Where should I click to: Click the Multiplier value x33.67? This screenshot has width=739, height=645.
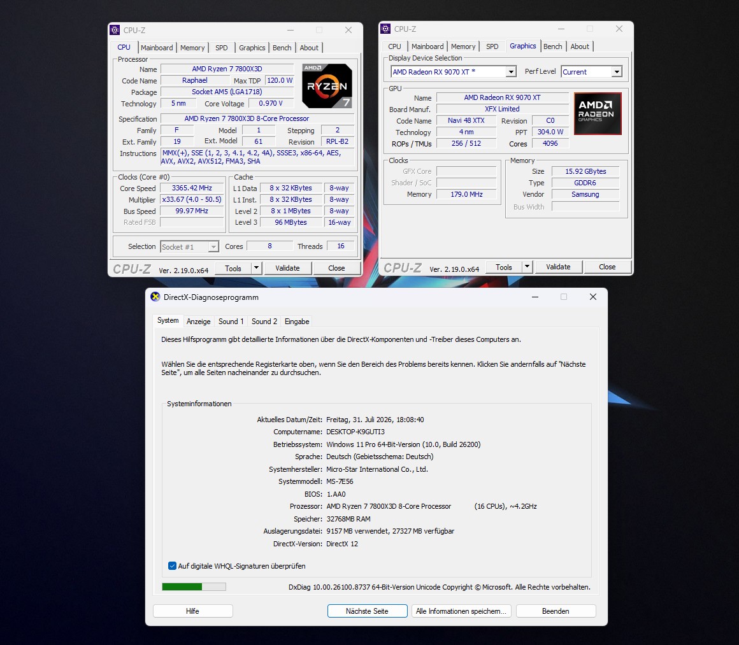tap(192, 199)
